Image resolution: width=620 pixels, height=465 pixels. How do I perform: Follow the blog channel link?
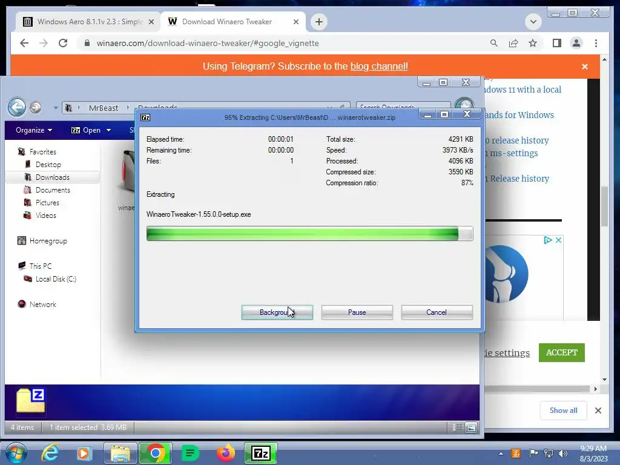point(379,66)
